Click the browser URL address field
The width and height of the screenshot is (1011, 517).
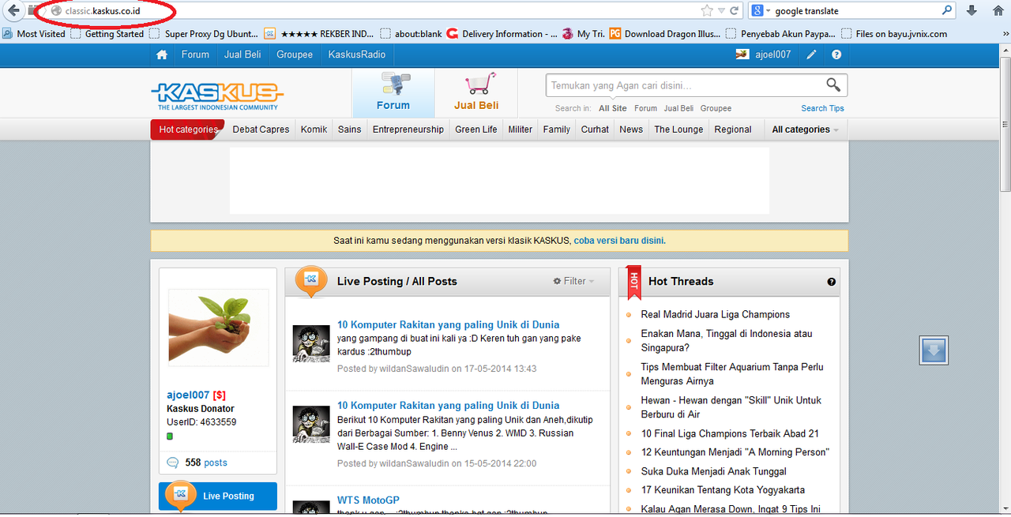click(x=379, y=11)
